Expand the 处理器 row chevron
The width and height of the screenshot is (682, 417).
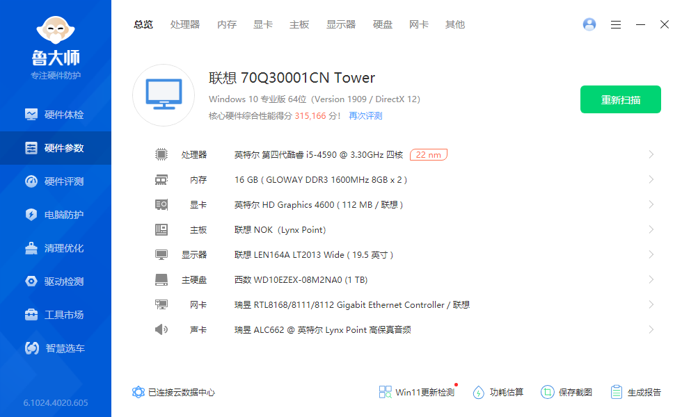(651, 154)
